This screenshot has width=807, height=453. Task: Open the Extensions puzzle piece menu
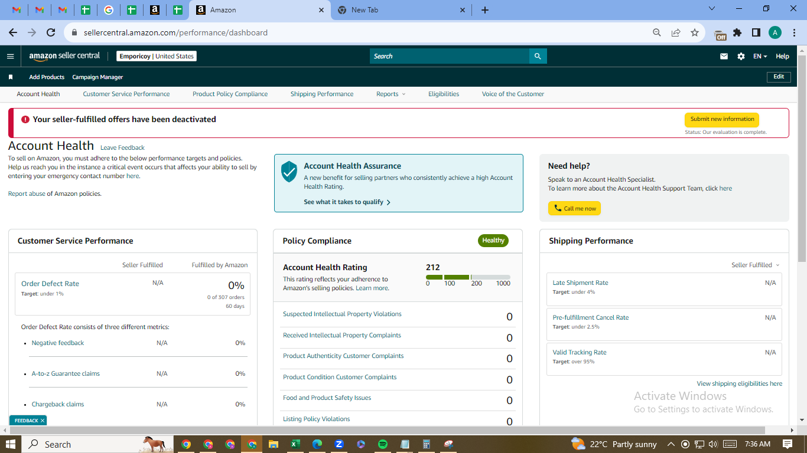(x=737, y=32)
